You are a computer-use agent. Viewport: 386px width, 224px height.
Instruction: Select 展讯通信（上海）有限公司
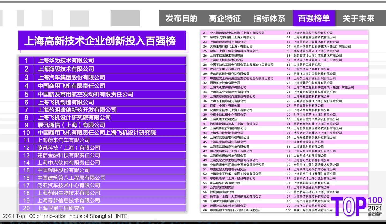coord(102,125)
